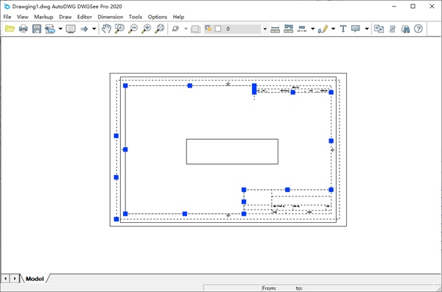Select the Zoom window magnifier tool
The height and width of the screenshot is (292, 442).
pos(119,29)
